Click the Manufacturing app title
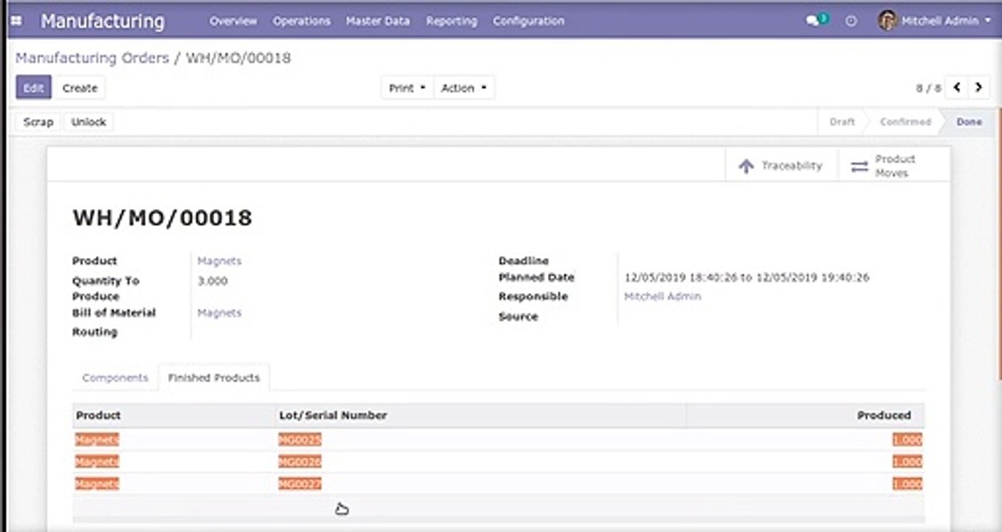This screenshot has height=532, width=1002. pyautogui.click(x=102, y=21)
